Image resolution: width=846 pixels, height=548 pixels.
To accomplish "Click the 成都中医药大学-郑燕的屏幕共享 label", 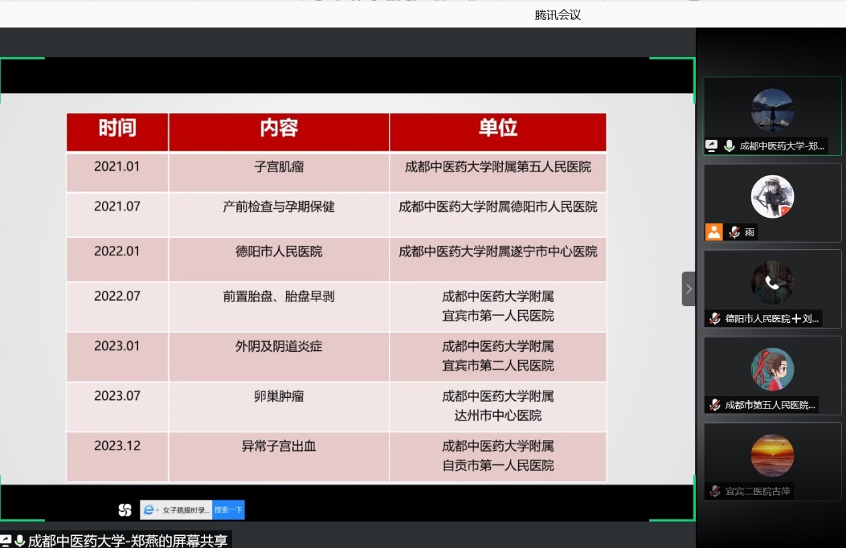I will [128, 541].
